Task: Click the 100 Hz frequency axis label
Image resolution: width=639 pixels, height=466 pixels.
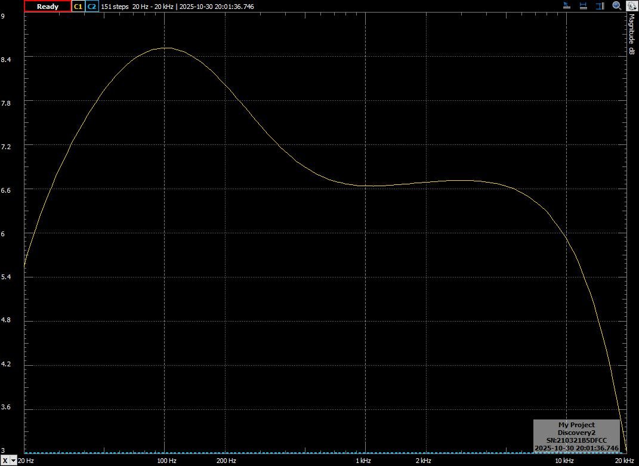Action: [x=167, y=461]
